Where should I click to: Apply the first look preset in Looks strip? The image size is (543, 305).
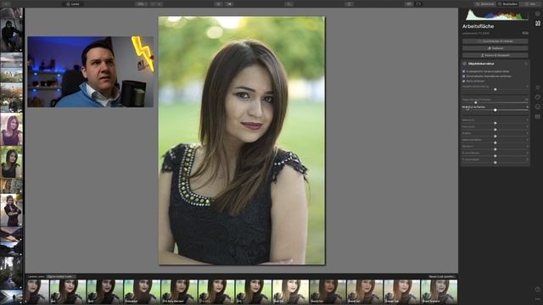click(37, 291)
